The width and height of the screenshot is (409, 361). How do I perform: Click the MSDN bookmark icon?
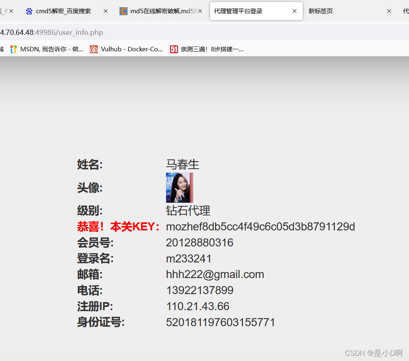(x=13, y=49)
